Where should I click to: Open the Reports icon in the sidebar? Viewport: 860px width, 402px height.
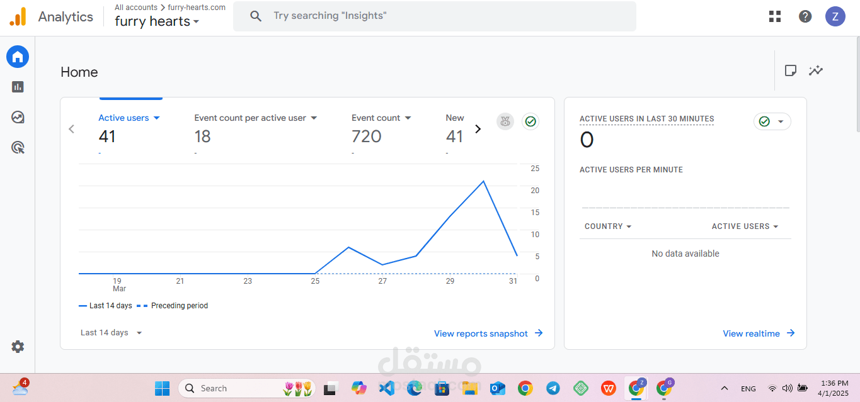point(18,87)
